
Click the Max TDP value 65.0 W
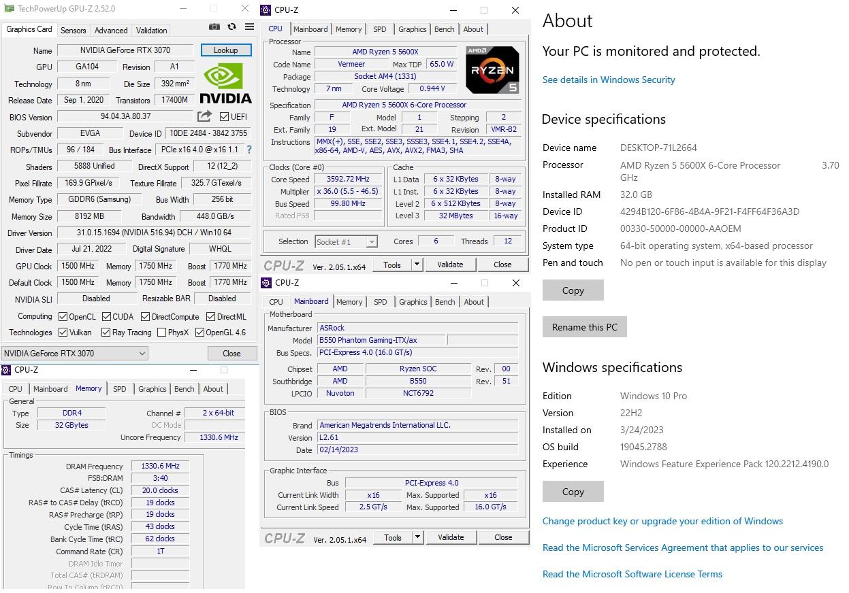(442, 65)
